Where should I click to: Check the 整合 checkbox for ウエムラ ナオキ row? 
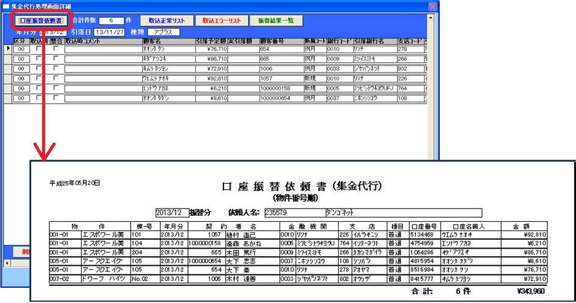56,78
